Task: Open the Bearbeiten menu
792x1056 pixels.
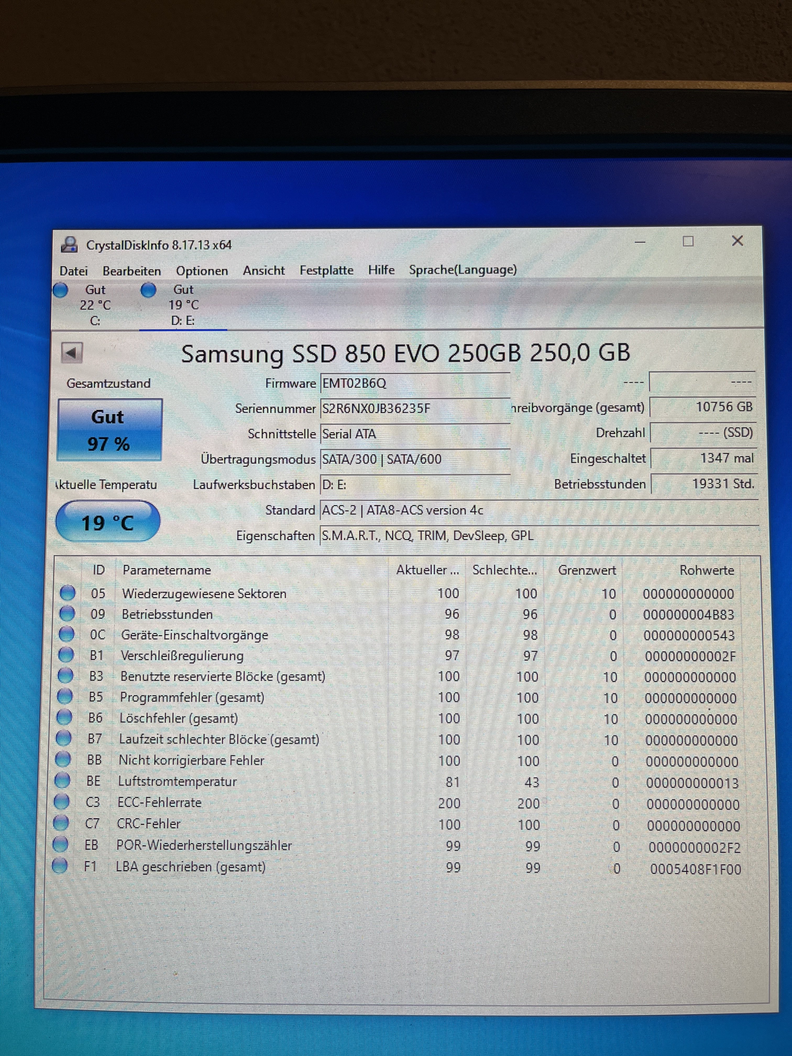Action: click(x=132, y=271)
